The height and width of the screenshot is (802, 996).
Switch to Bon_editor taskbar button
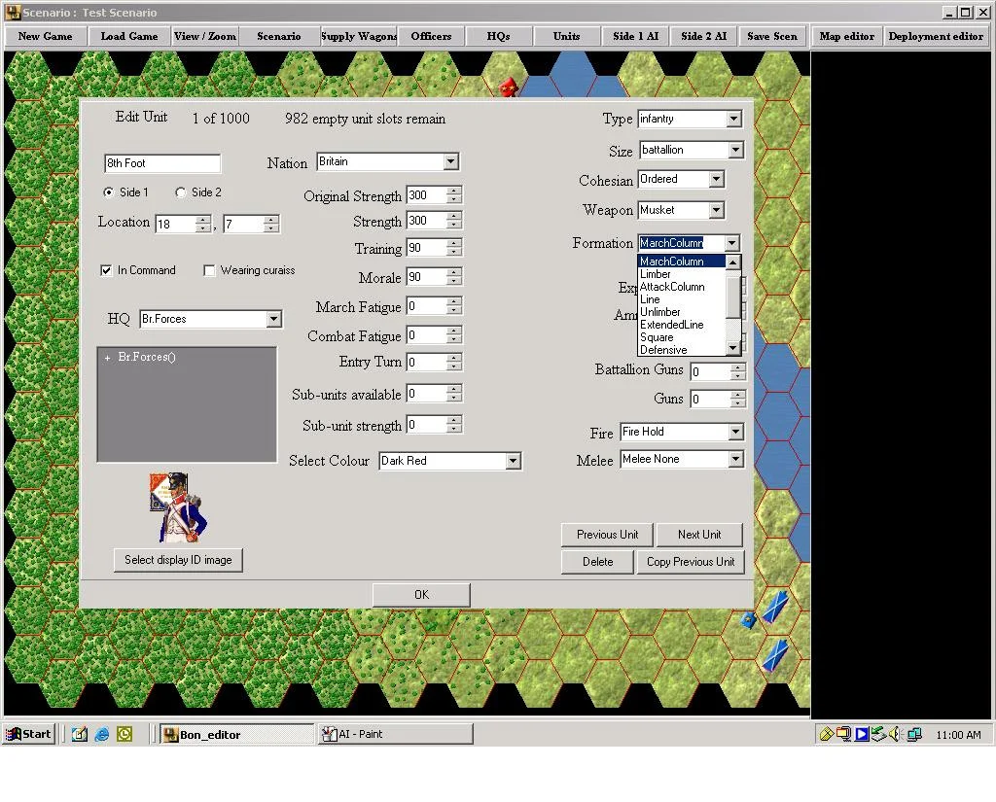coord(236,734)
